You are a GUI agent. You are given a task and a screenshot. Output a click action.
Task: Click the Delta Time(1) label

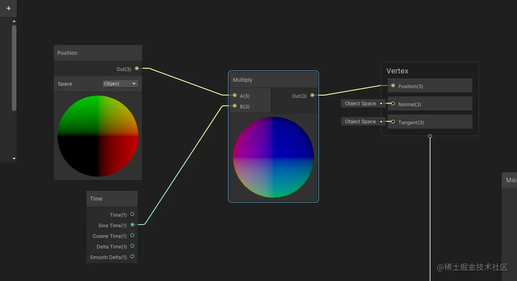[112, 247]
